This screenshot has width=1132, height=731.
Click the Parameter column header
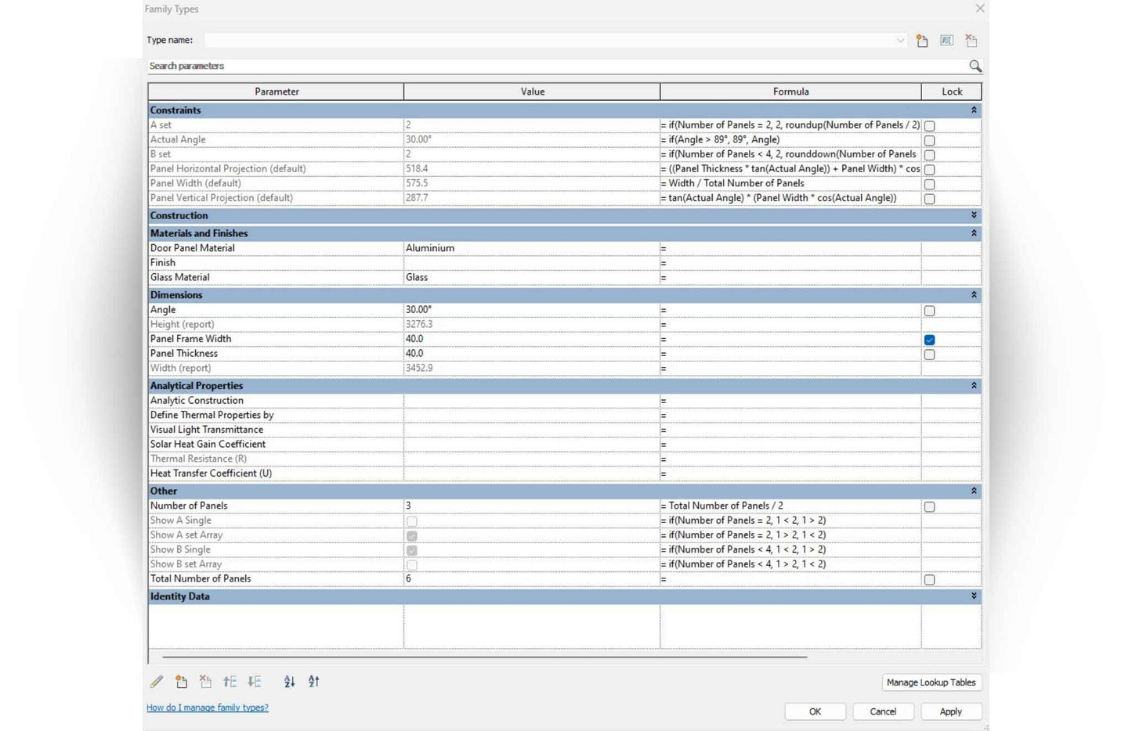[277, 92]
